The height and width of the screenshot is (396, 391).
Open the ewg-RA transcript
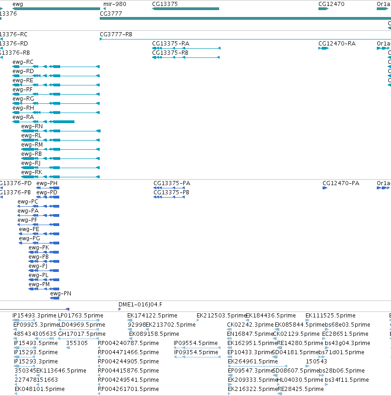click(44, 122)
